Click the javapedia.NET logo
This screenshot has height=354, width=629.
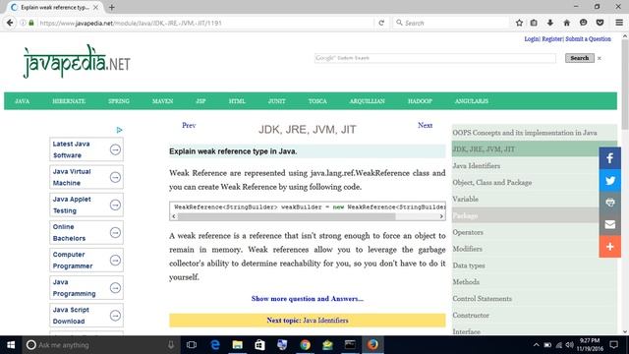tap(77, 61)
